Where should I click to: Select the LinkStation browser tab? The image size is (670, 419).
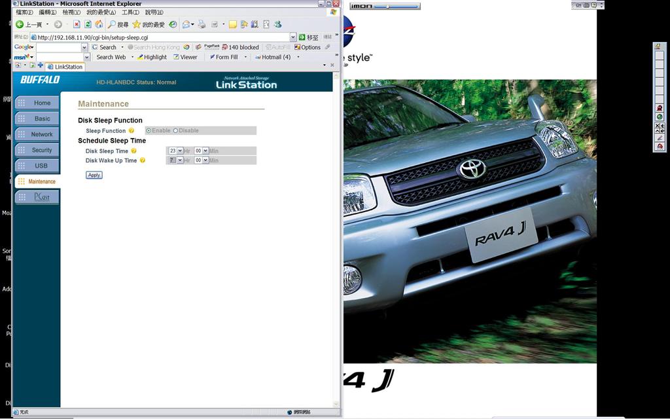65,67
